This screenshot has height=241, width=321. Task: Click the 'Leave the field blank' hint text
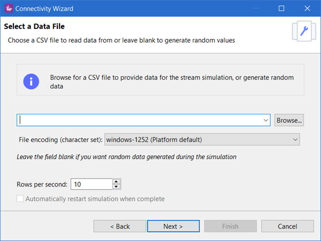(127, 157)
